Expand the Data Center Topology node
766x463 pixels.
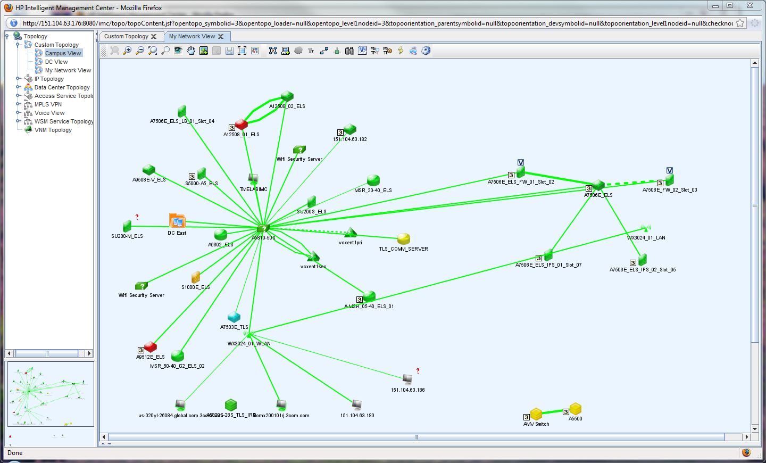(18, 87)
